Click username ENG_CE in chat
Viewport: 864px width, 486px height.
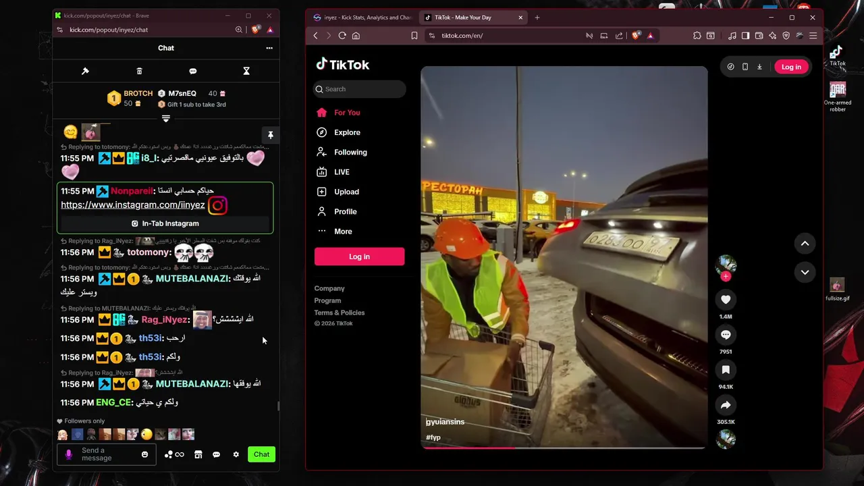(x=113, y=402)
